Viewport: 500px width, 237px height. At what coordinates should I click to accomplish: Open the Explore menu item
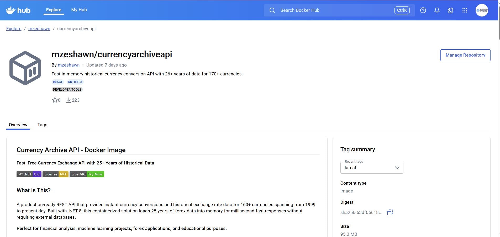54,10
